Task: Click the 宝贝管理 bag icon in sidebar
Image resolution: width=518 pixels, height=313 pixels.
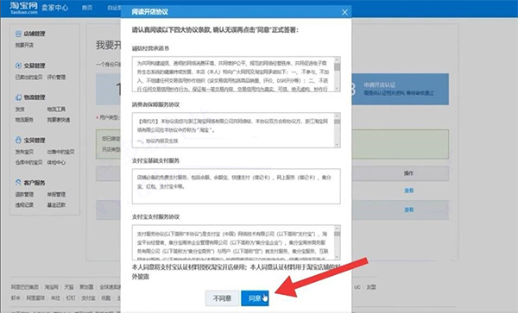Action: tap(18, 140)
